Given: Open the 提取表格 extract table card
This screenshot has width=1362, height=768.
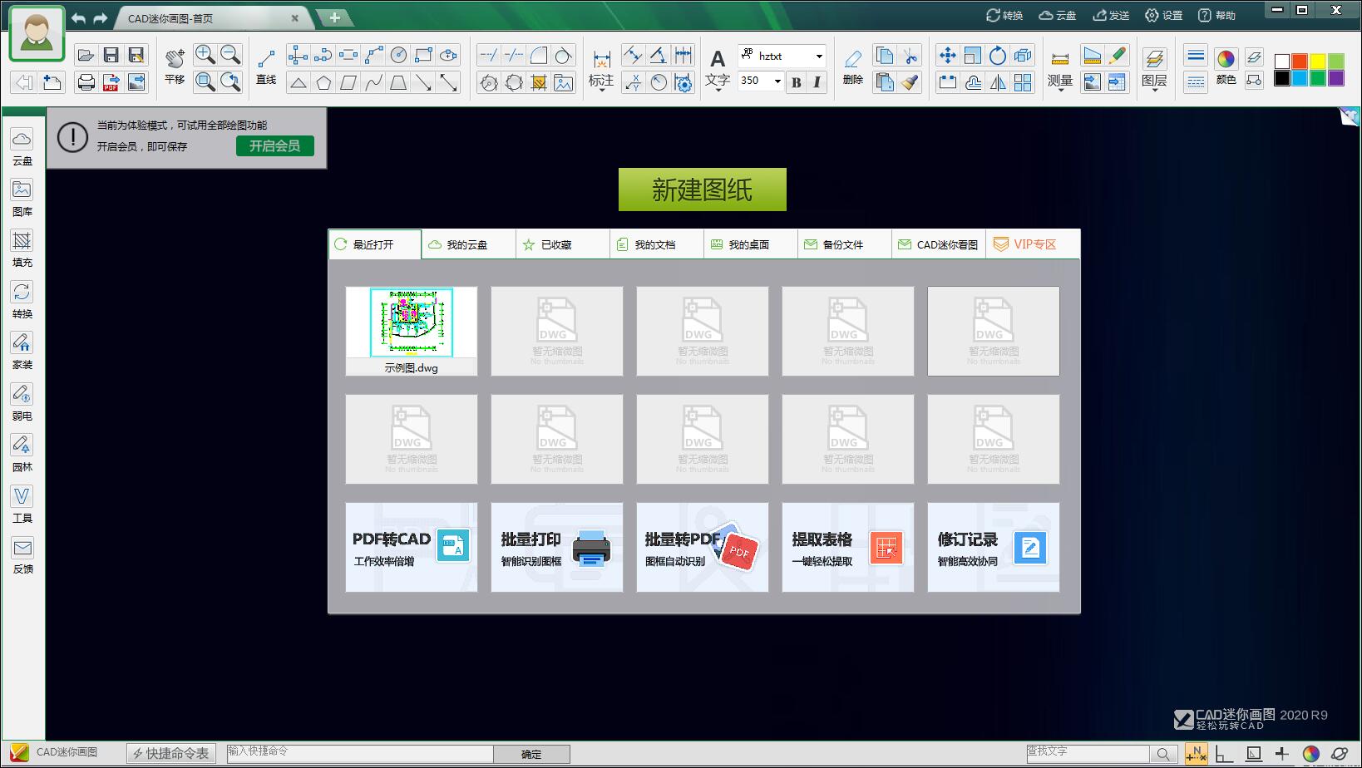Looking at the screenshot, I should 848,547.
